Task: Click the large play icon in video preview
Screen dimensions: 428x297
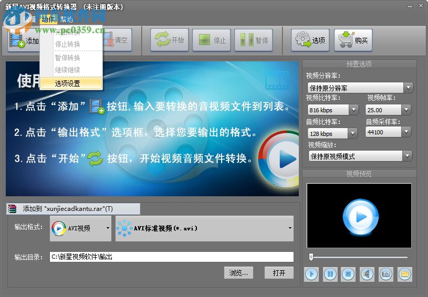Action: coord(361,217)
